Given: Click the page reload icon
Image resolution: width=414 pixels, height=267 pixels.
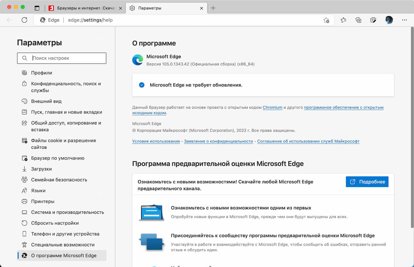Looking at the screenshot, I should click(25, 20).
